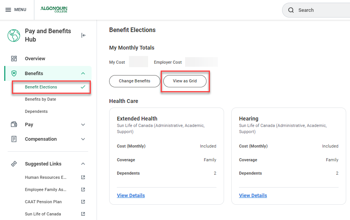Click the Change Benefits button

(134, 81)
